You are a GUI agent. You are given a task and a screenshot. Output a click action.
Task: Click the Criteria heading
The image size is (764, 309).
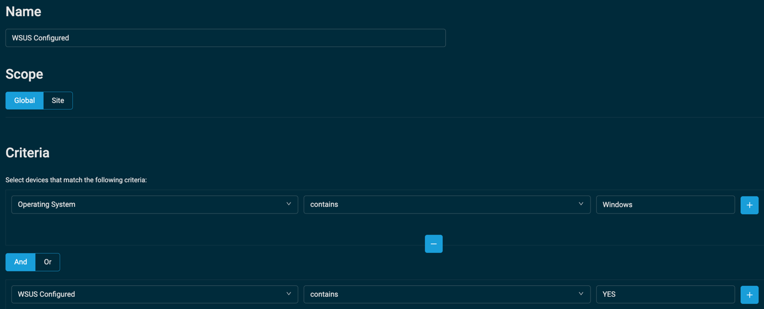click(x=28, y=153)
